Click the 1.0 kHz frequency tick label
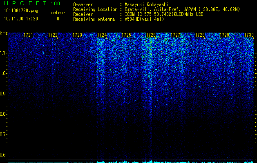Screen dimensions: 257x163 pos(3,73)
